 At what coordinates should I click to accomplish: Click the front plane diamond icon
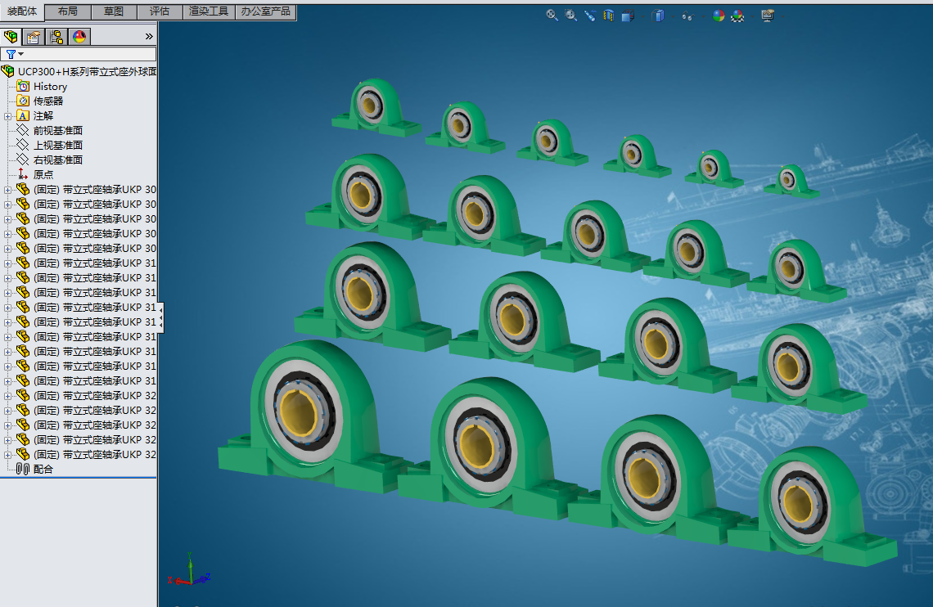[x=23, y=130]
